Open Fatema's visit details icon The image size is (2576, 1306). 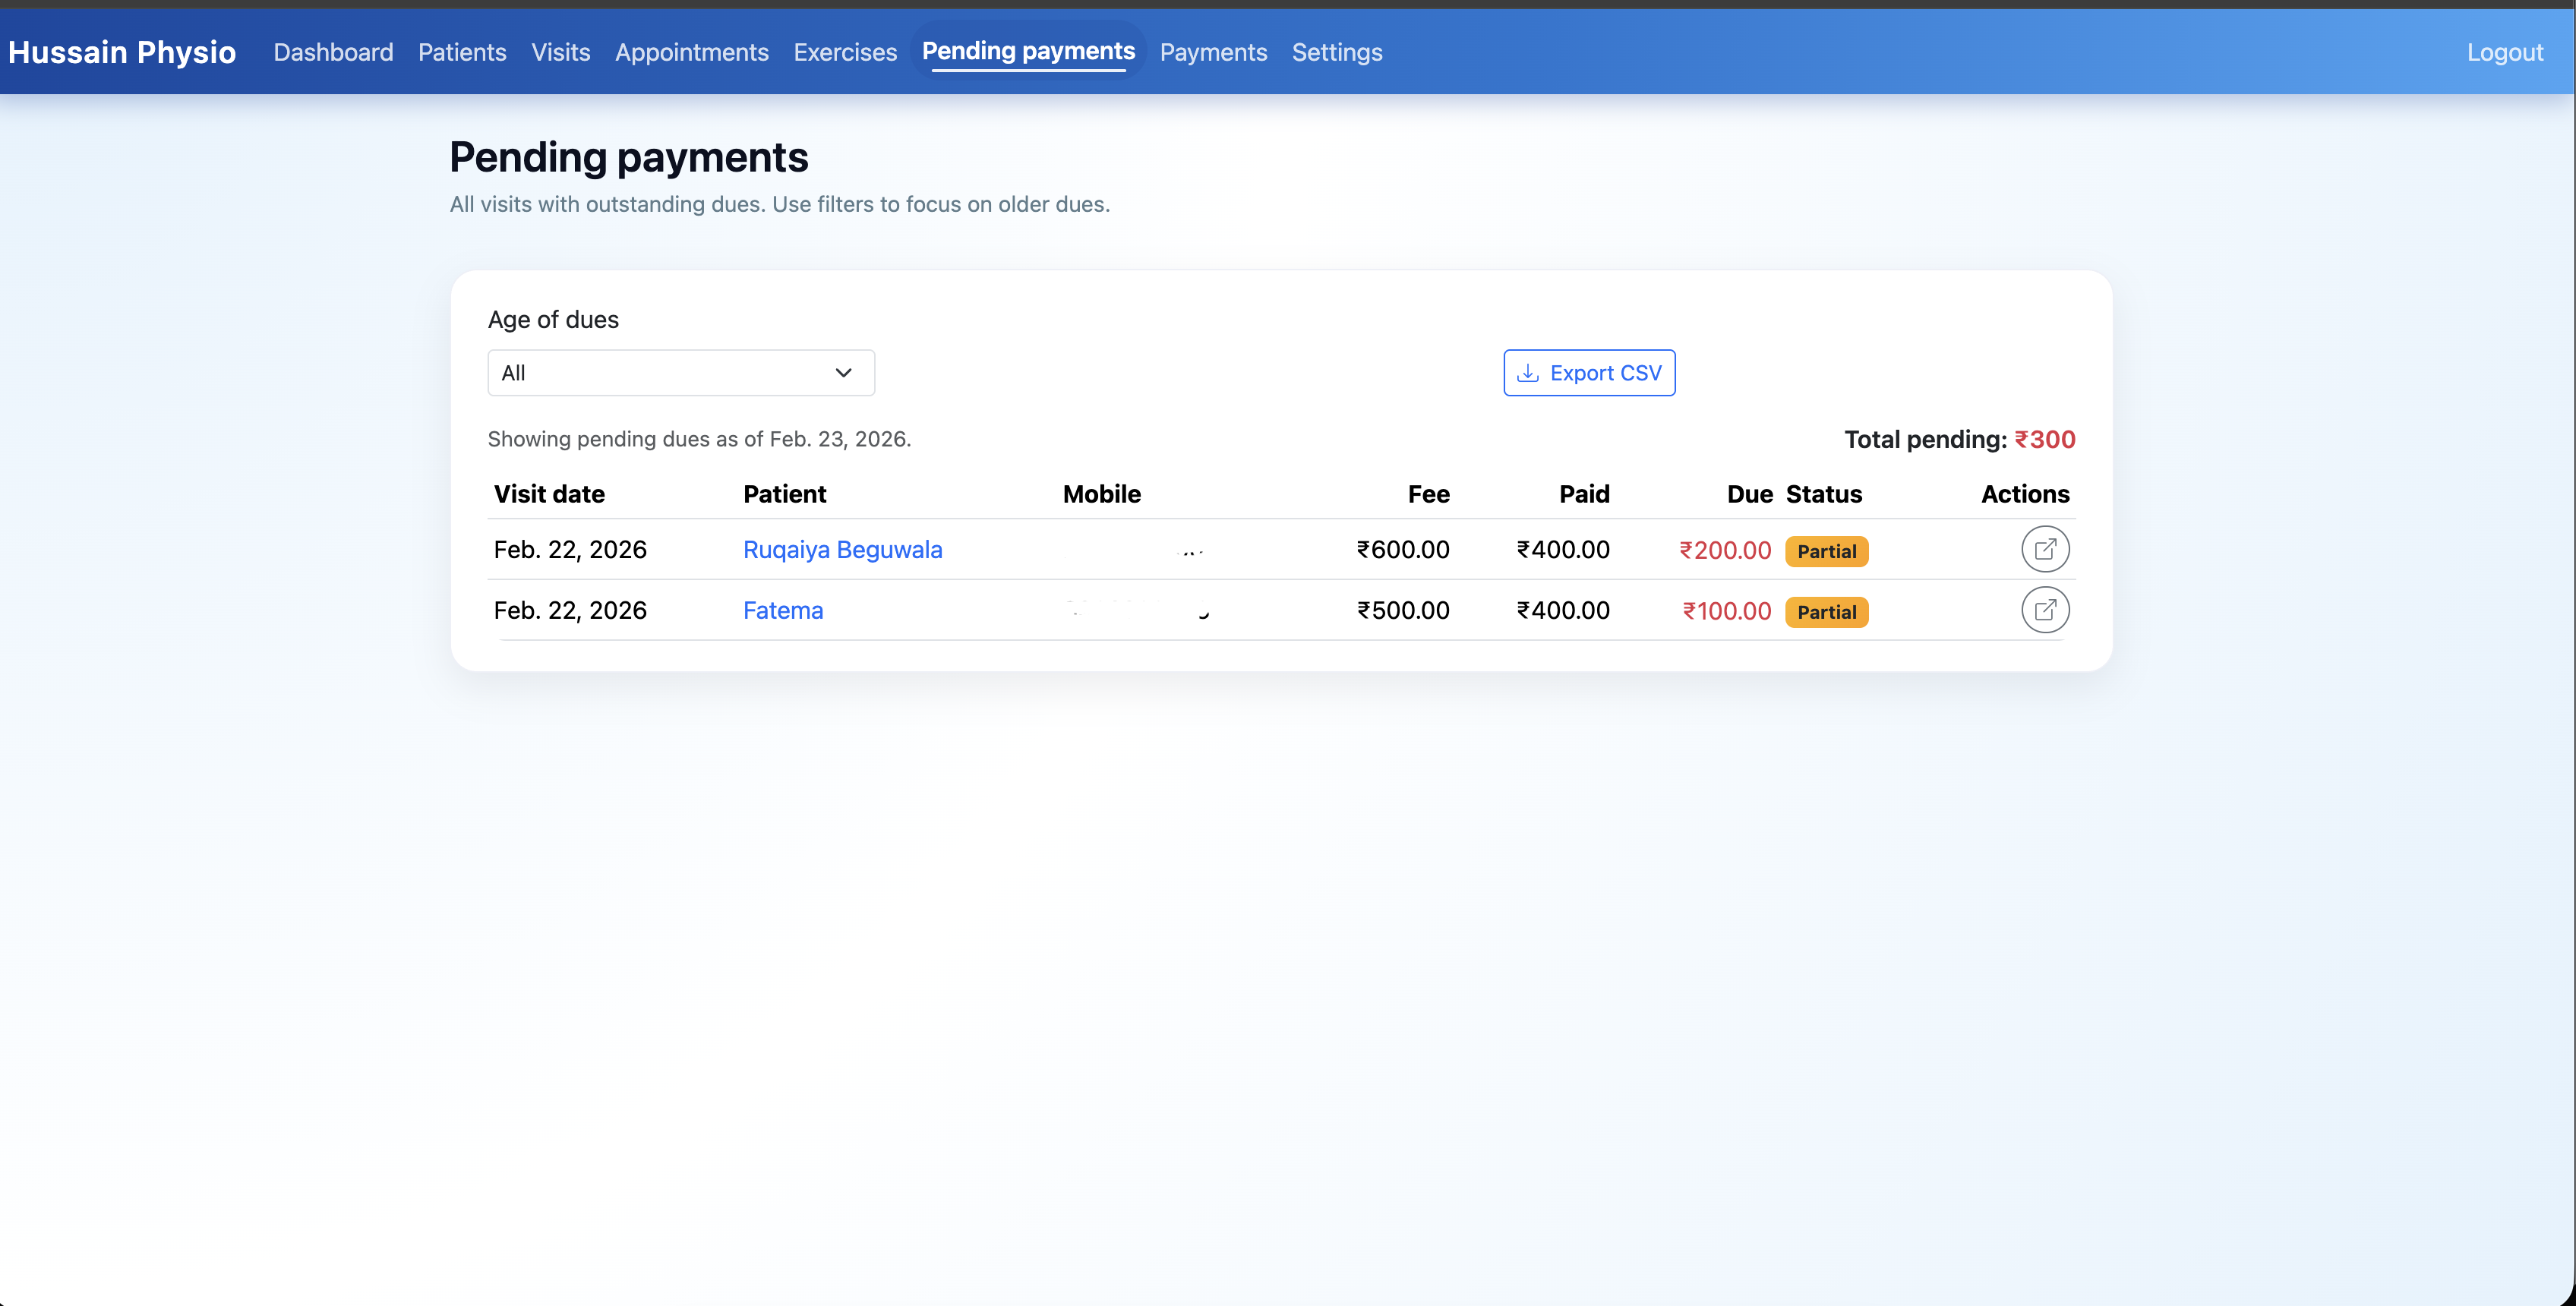[2044, 610]
